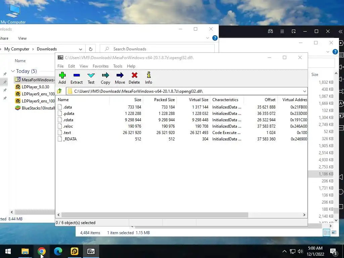The width and height of the screenshot is (344, 258).
Task: Click the Test toolbar icon
Action: click(x=91, y=78)
